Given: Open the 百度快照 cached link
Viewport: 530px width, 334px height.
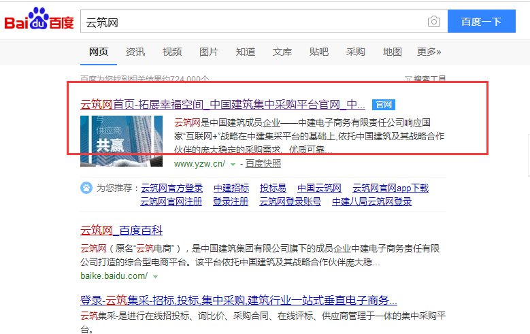Looking at the screenshot, I should 263,164.
